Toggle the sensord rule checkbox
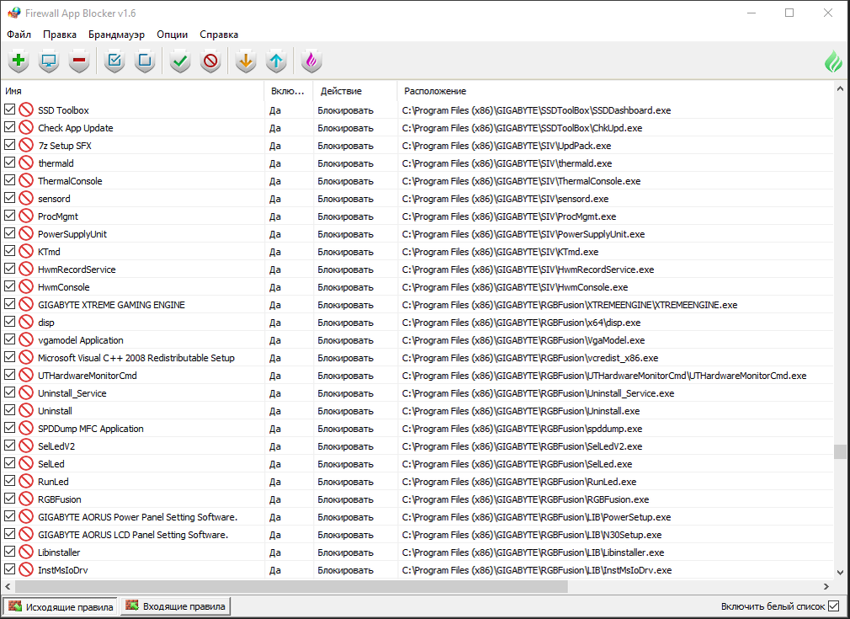The image size is (850, 619). click(9, 198)
